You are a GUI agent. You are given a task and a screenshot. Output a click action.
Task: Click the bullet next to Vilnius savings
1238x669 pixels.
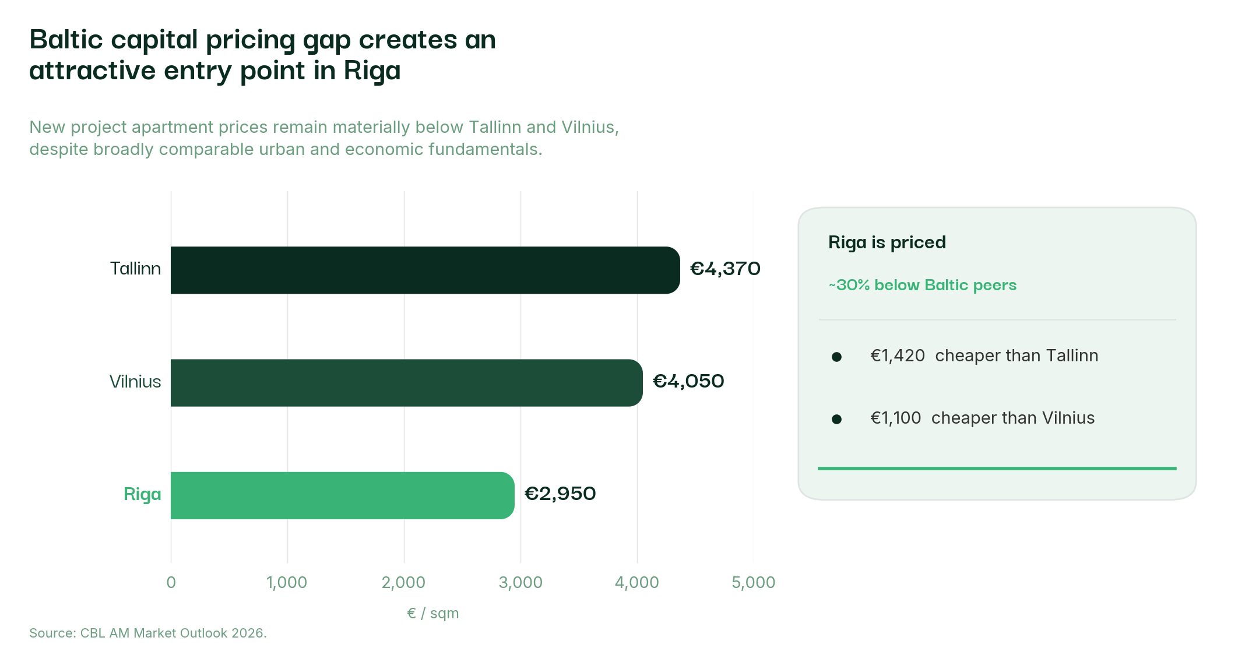tap(836, 419)
